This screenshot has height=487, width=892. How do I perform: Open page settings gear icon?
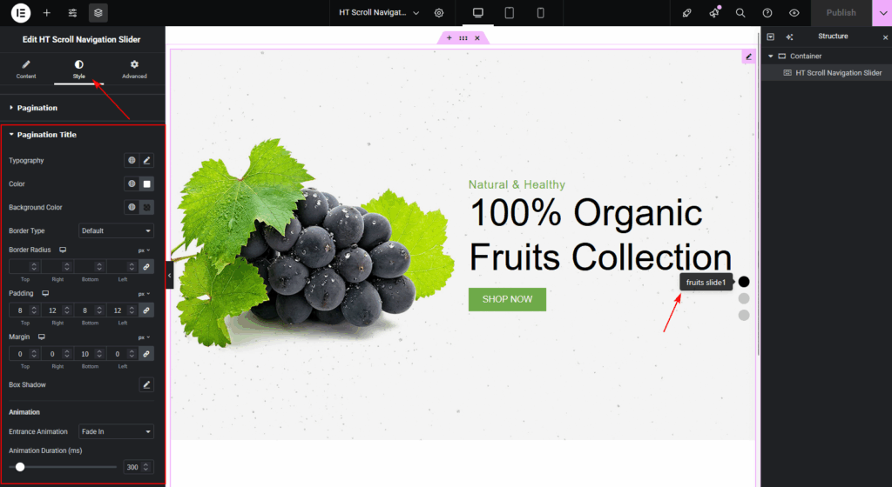click(439, 12)
